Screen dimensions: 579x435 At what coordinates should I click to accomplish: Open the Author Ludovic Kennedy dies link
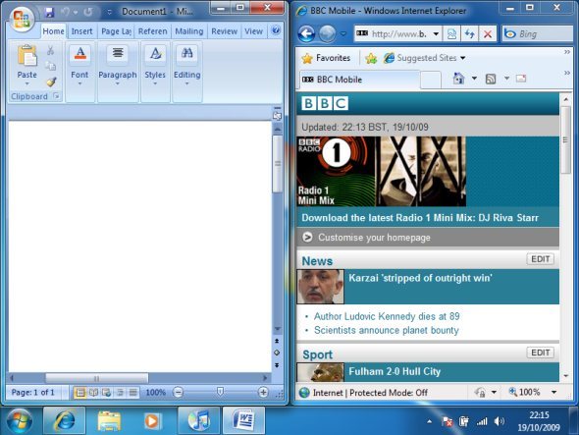pyautogui.click(x=387, y=316)
